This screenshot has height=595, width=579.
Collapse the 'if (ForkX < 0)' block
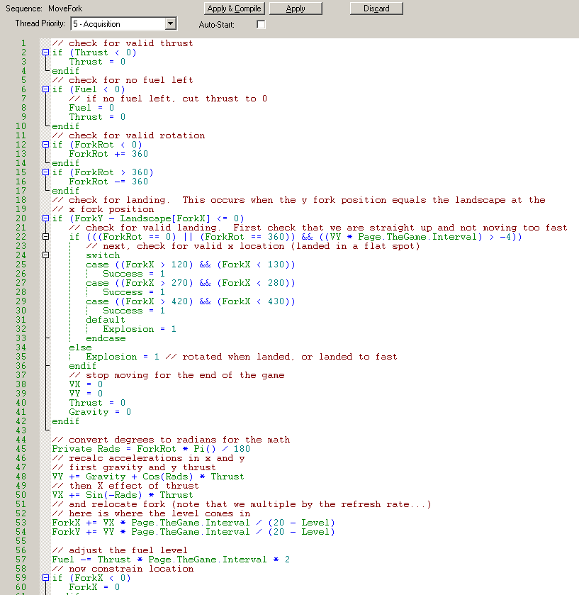[45, 578]
